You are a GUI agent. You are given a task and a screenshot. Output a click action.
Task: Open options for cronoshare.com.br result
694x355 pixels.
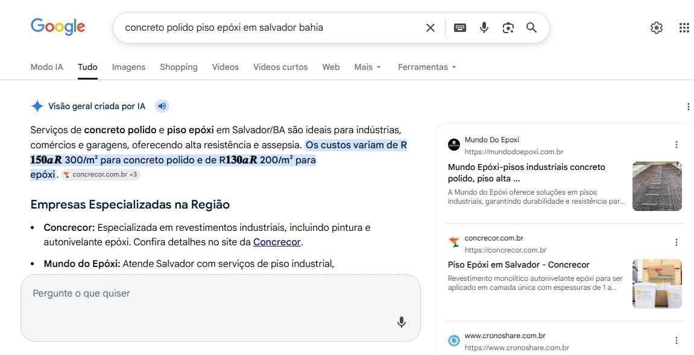677,341
